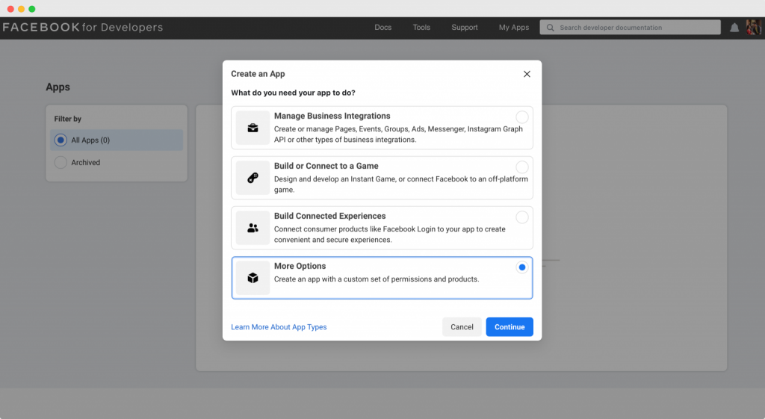The image size is (765, 419).
Task: Focus the Search developer documentation field
Action: (x=630, y=28)
